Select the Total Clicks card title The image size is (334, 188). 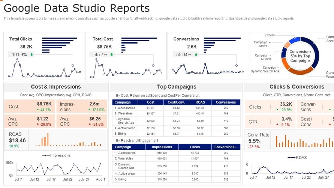21,39
